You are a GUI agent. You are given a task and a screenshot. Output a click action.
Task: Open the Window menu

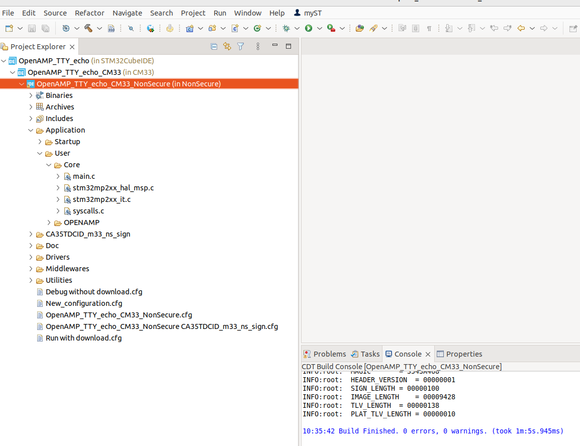247,13
